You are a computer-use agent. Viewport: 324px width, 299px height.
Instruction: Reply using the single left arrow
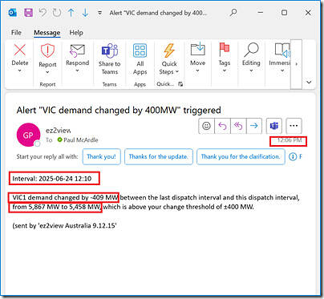click(x=222, y=126)
